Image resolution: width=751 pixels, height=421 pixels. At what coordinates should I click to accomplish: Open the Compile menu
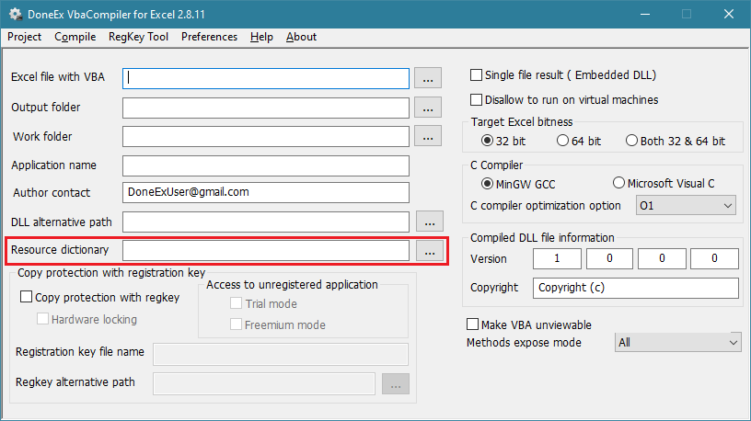[x=75, y=37]
